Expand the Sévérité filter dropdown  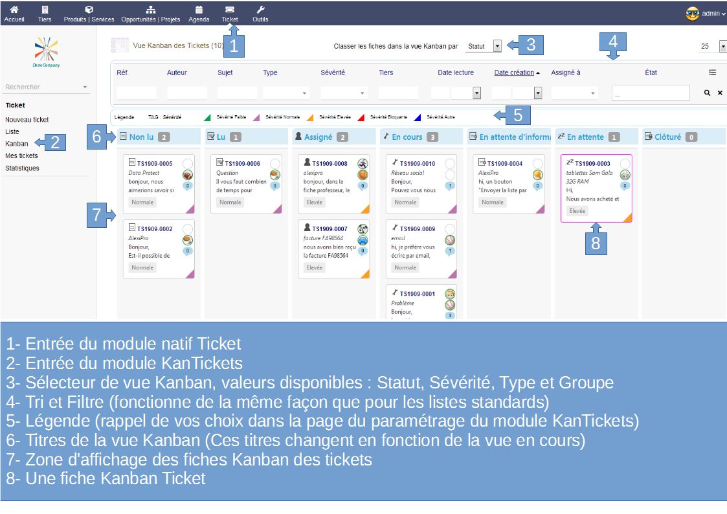[344, 93]
